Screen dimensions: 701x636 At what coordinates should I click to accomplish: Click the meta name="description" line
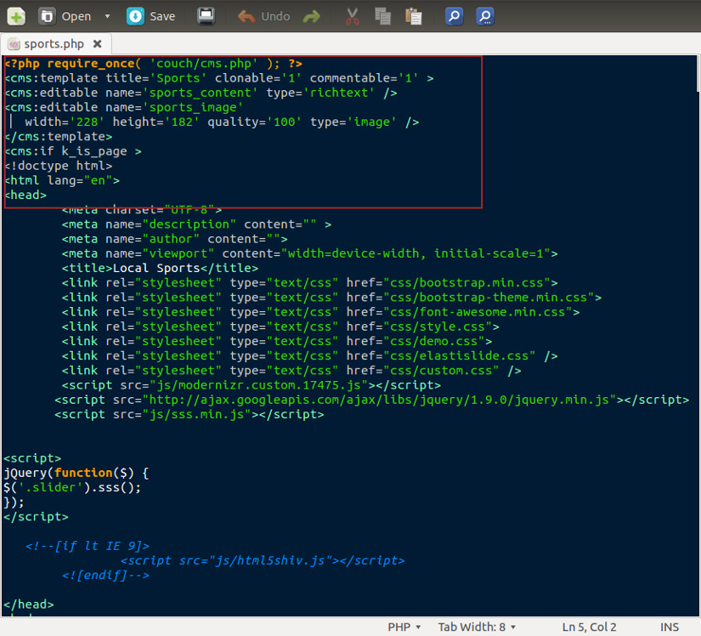click(197, 224)
